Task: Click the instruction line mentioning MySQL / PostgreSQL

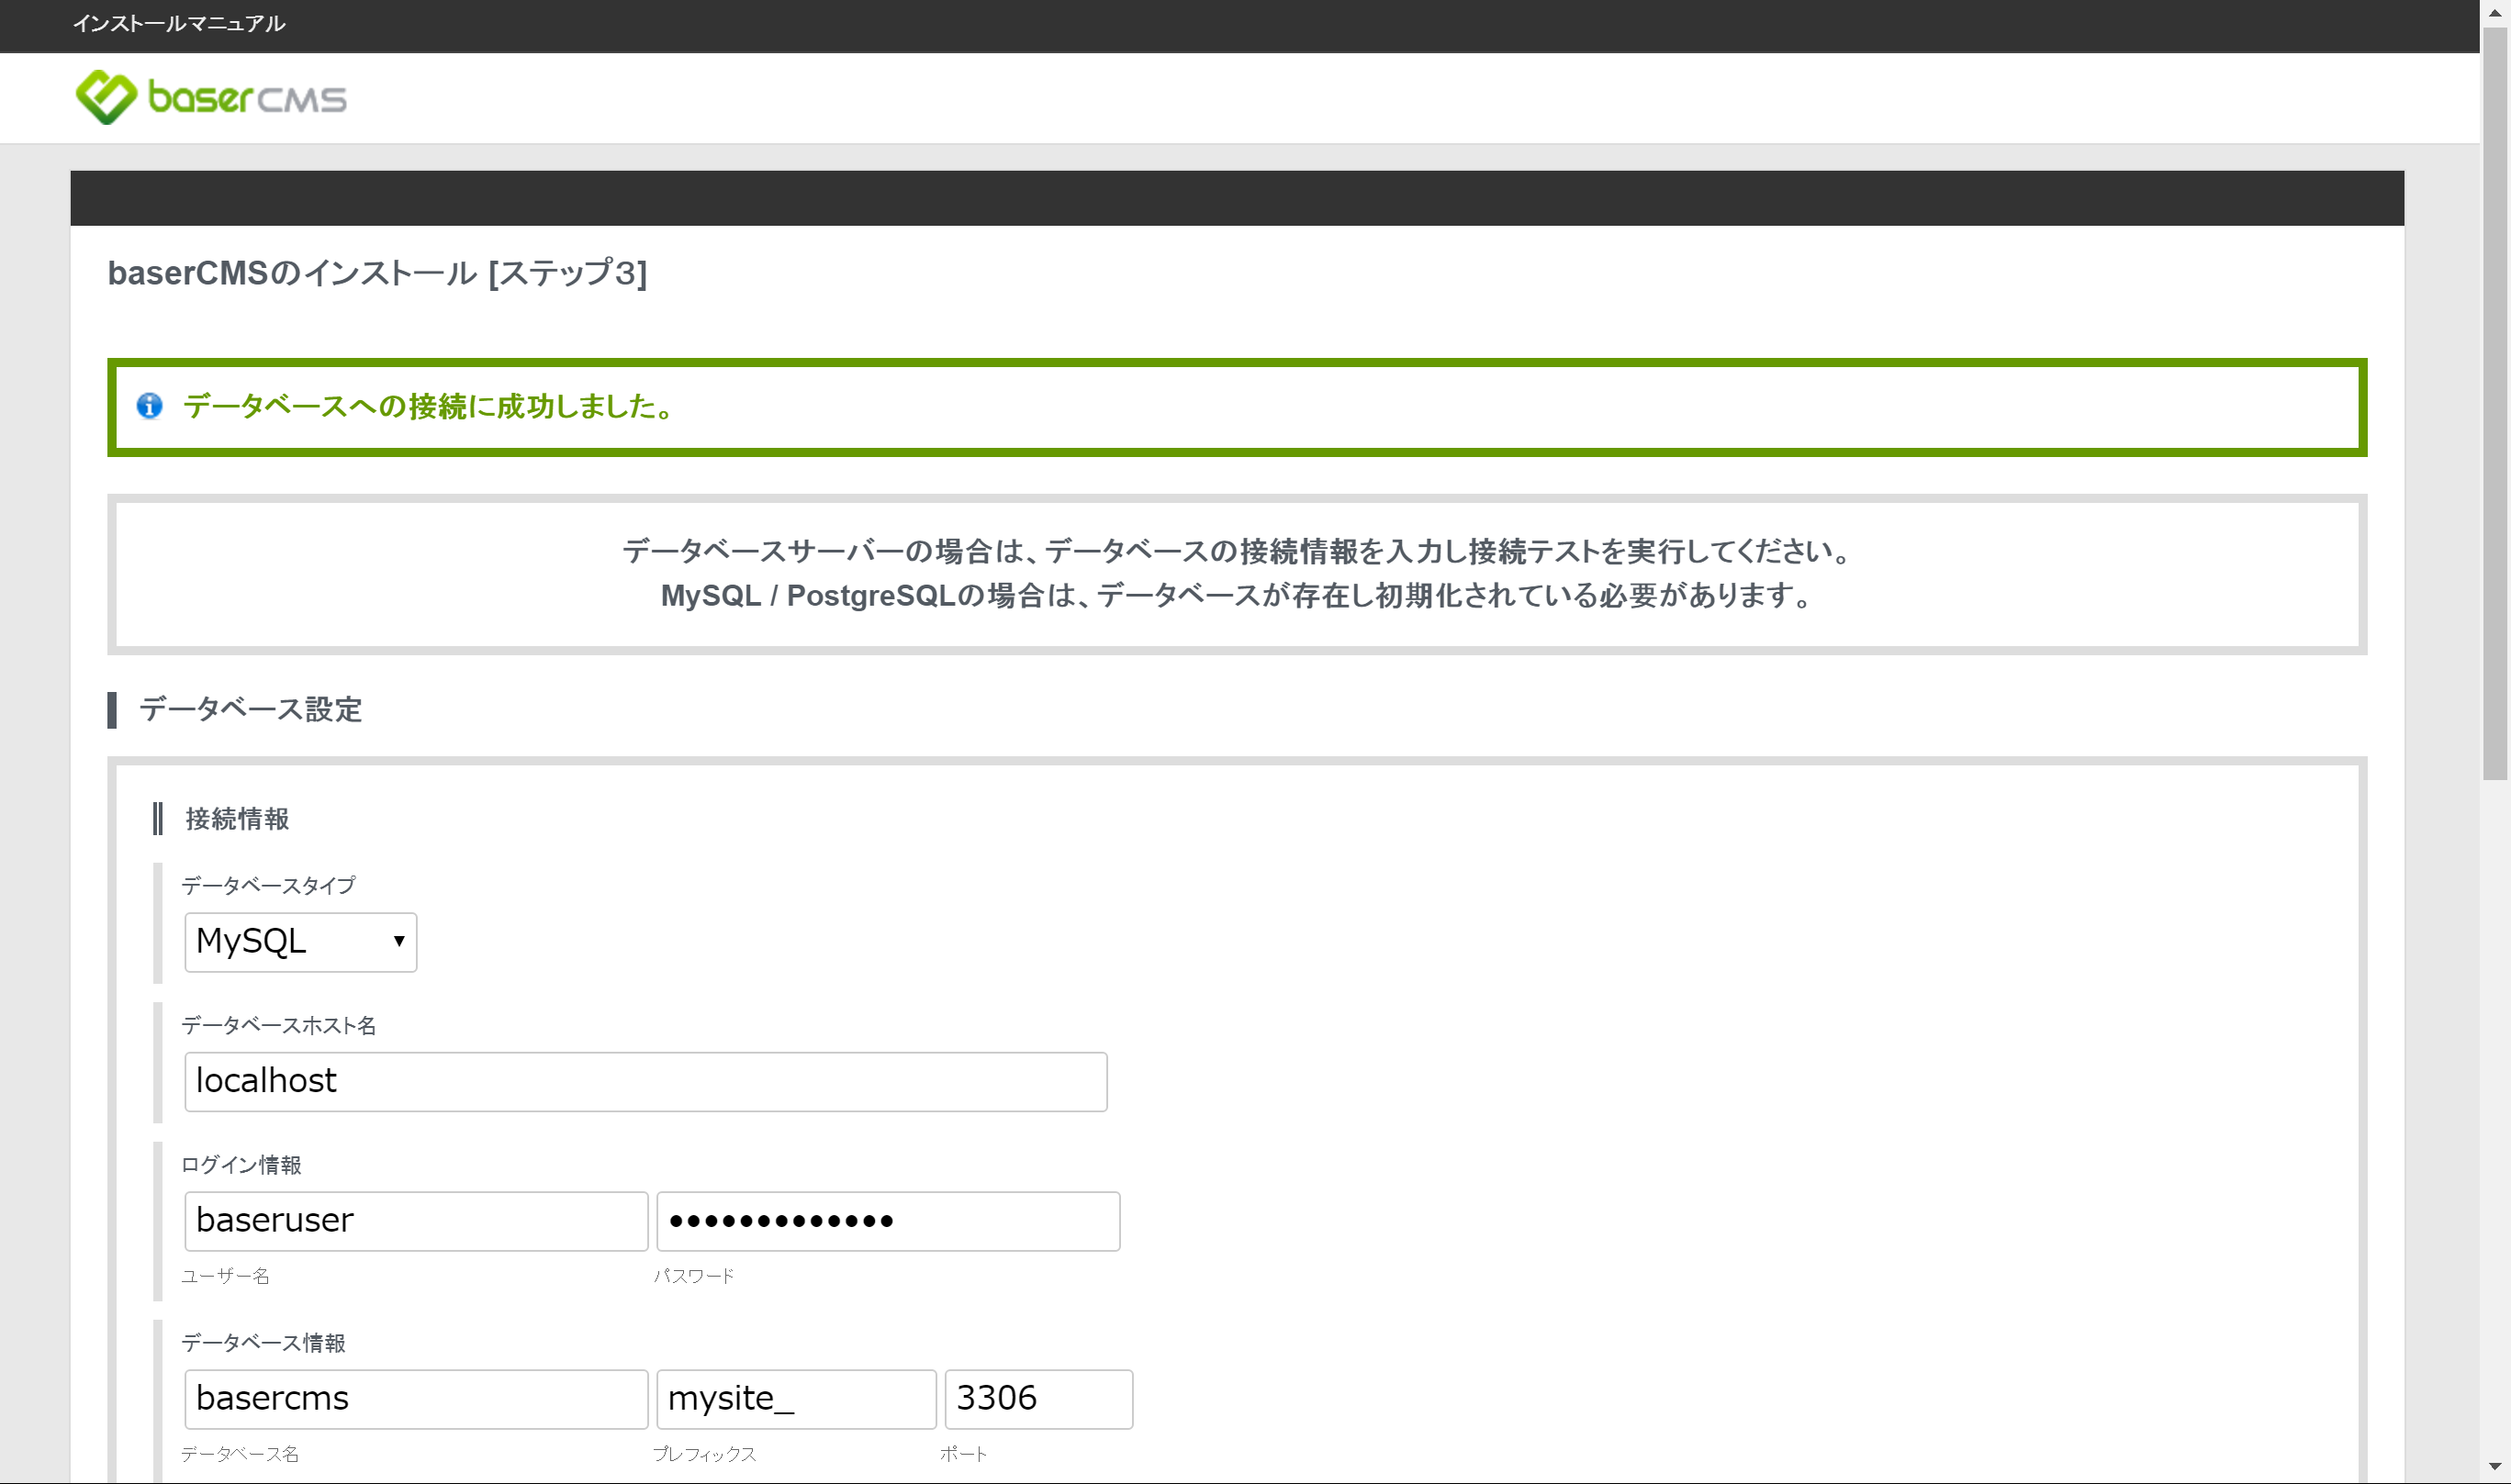Action: 1237,596
